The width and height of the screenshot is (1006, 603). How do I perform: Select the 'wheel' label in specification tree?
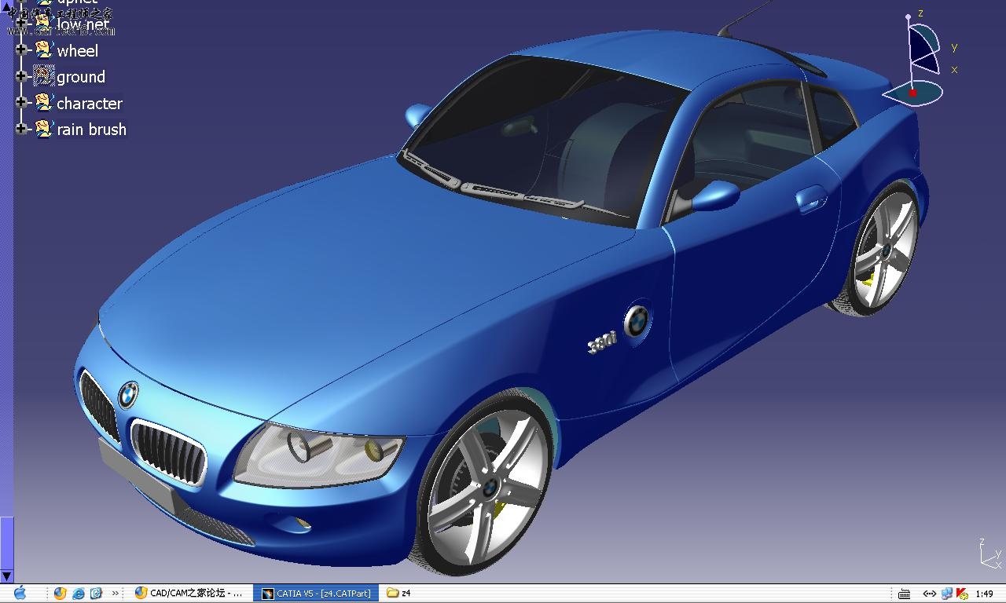coord(78,51)
